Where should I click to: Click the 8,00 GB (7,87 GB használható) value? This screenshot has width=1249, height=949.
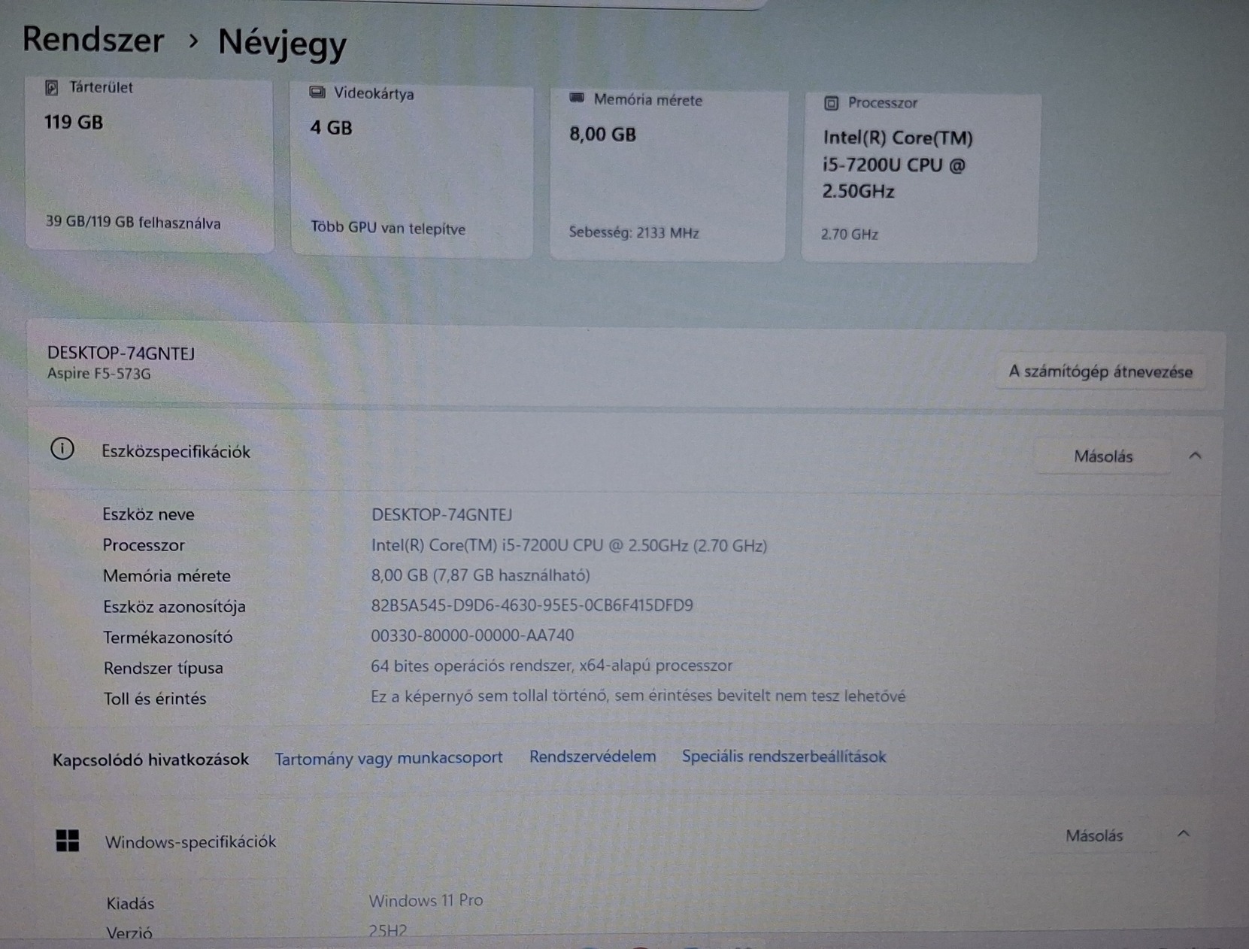coord(481,575)
